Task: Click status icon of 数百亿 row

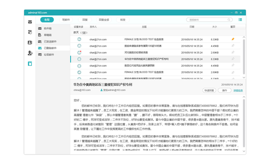Action: click(x=79, y=65)
